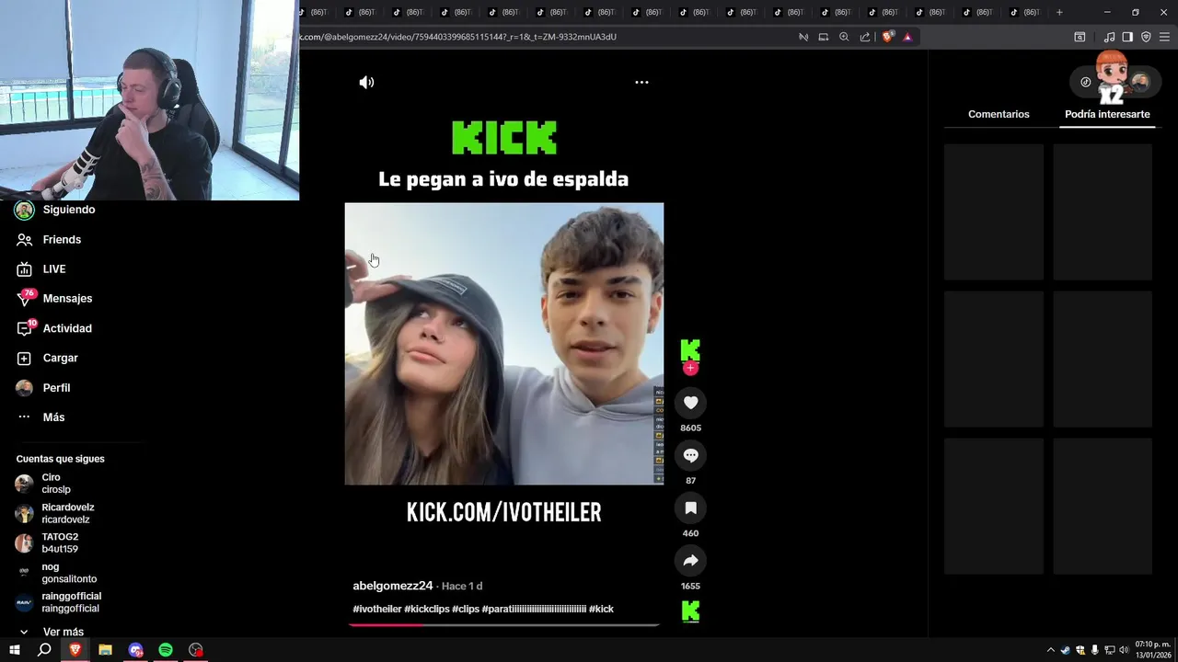1178x662 pixels.
Task: Click the share page icon in address bar
Action: click(x=865, y=37)
